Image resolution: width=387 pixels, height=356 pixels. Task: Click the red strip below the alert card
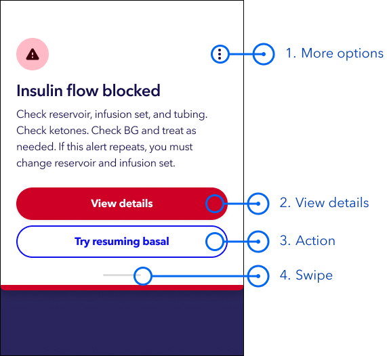coord(122,288)
